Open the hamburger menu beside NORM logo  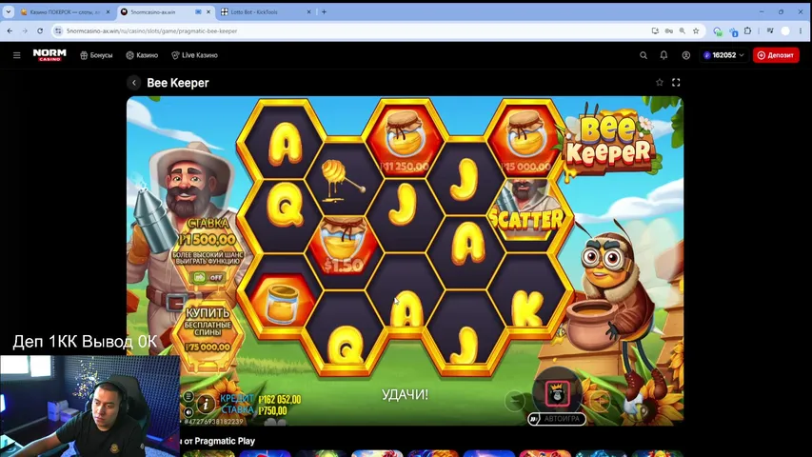(x=16, y=55)
